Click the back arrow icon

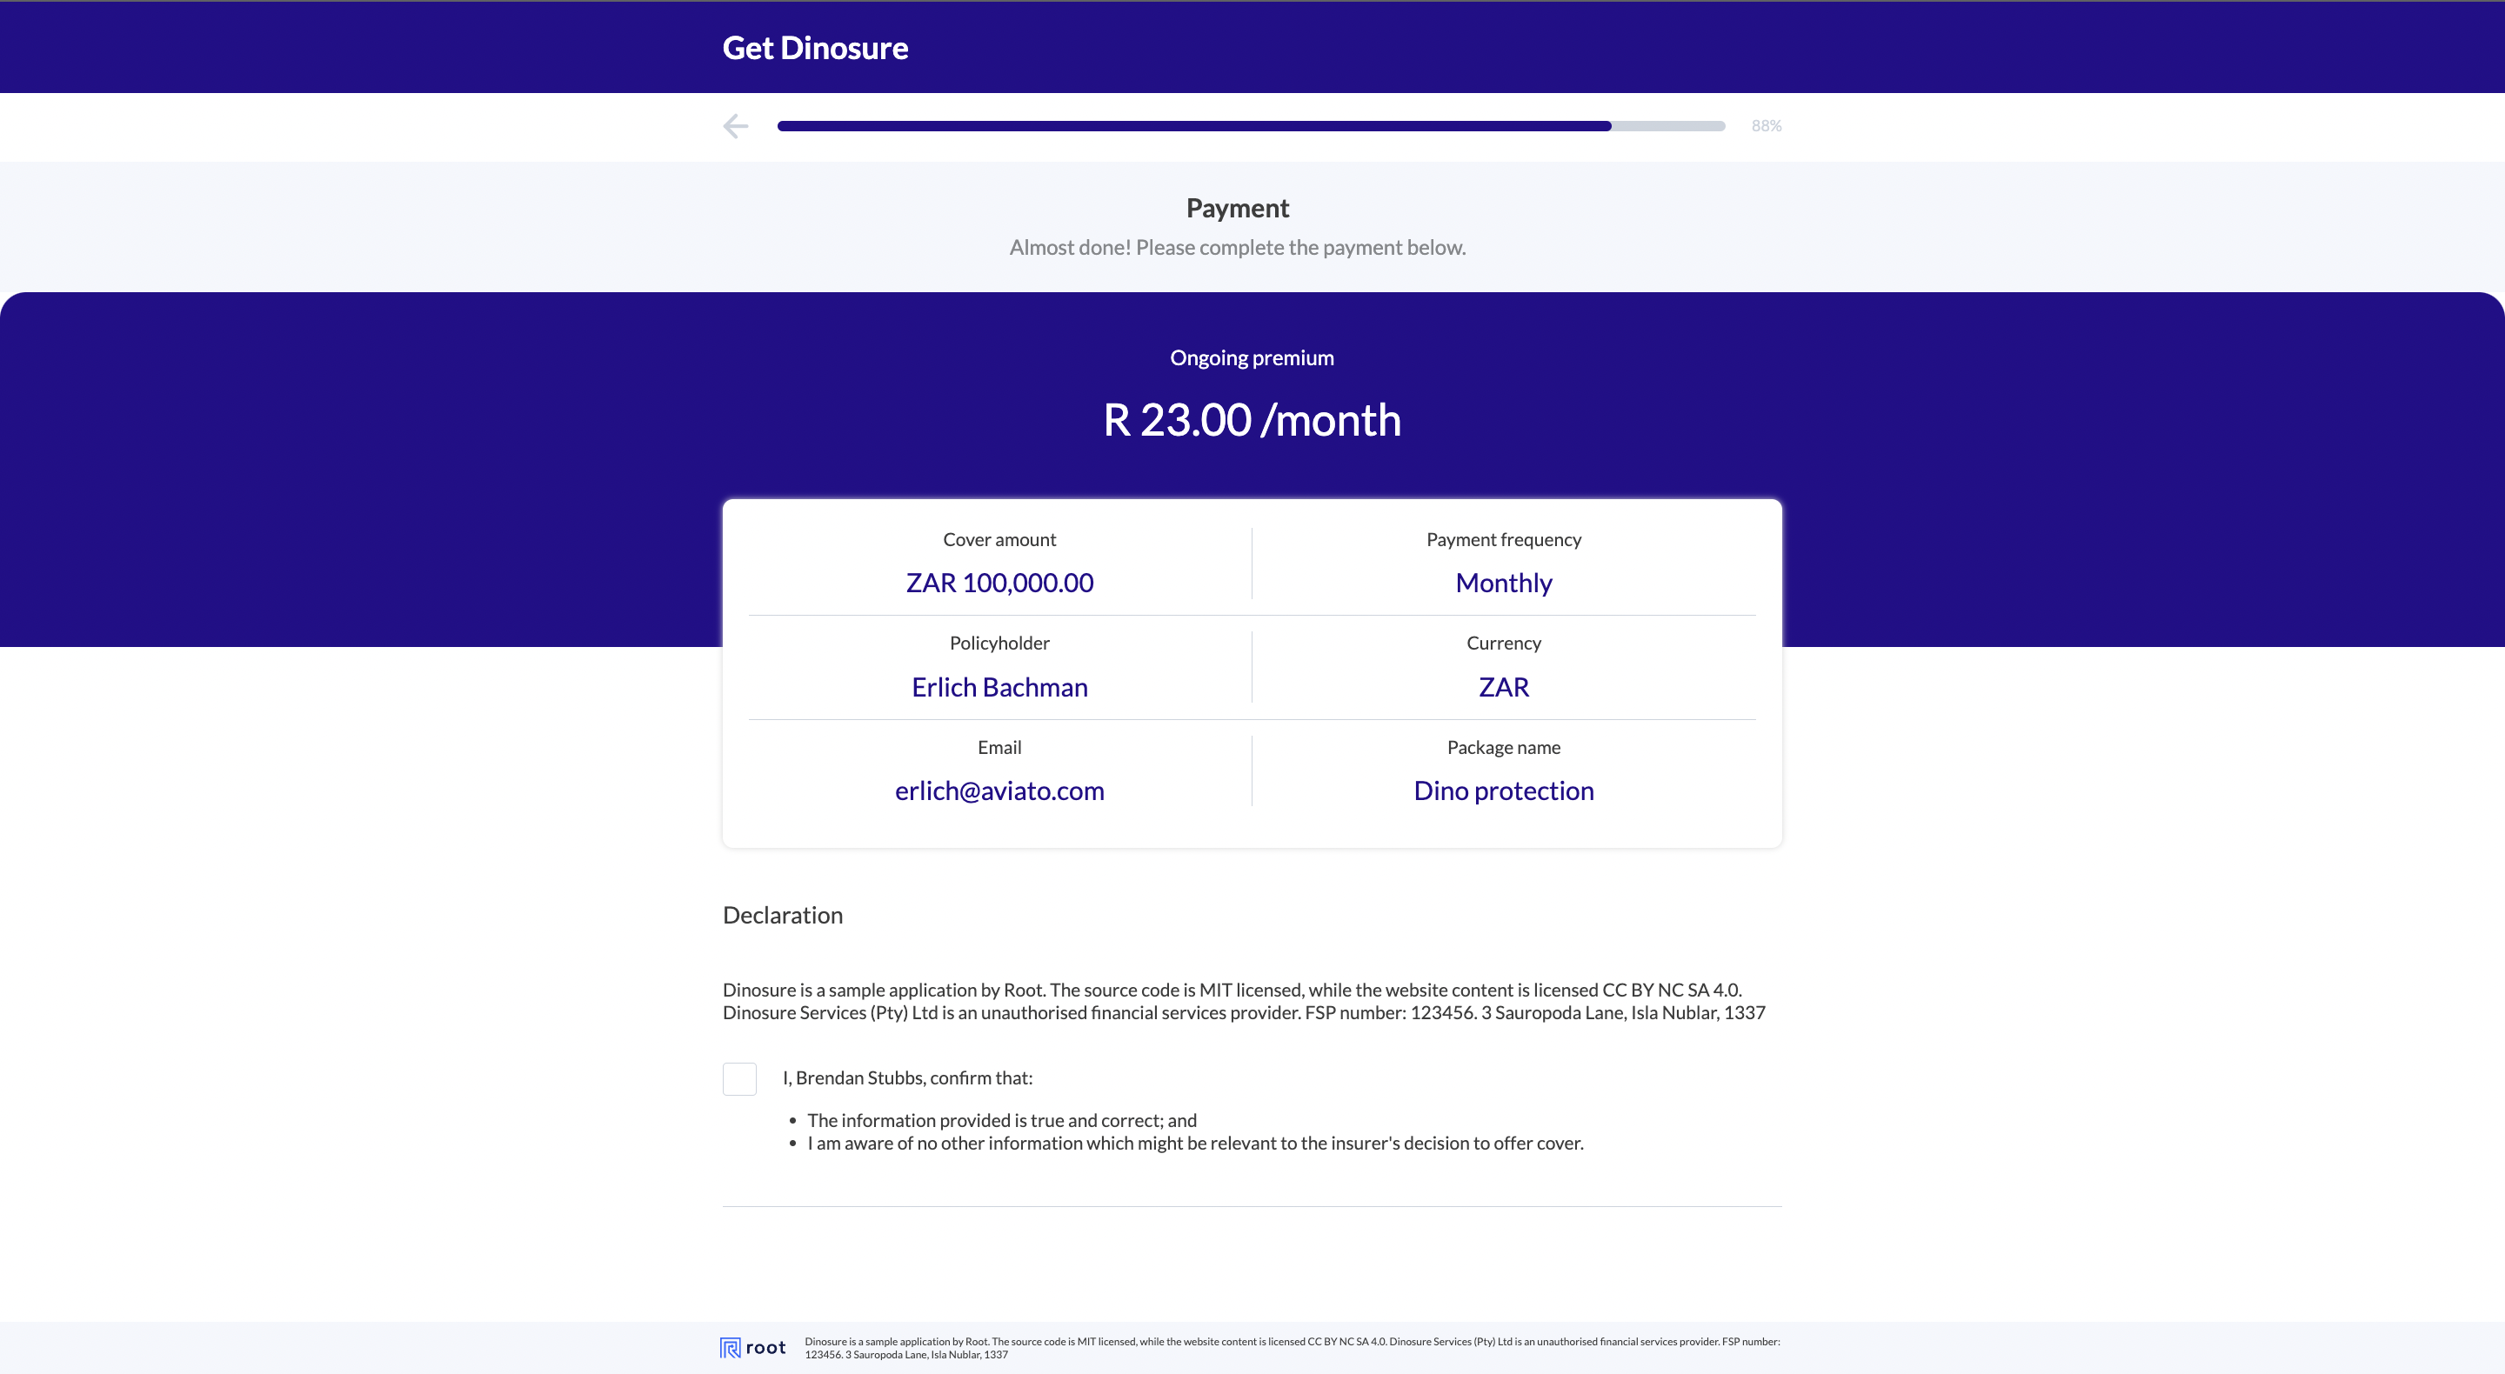pos(735,125)
